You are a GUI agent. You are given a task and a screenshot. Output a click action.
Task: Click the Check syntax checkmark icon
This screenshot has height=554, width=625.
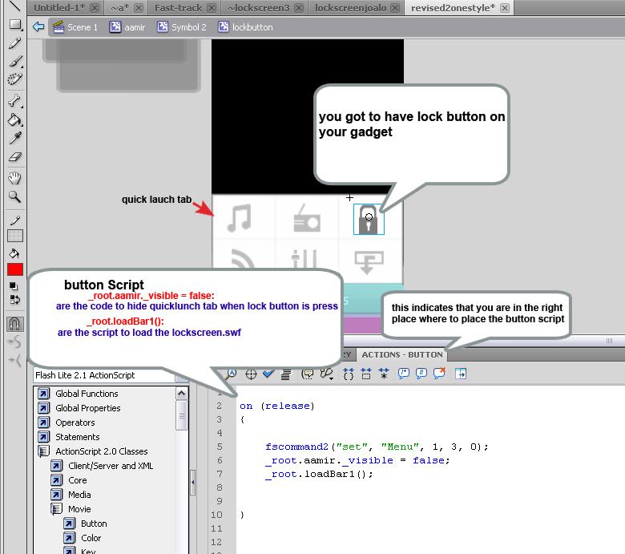tap(268, 374)
